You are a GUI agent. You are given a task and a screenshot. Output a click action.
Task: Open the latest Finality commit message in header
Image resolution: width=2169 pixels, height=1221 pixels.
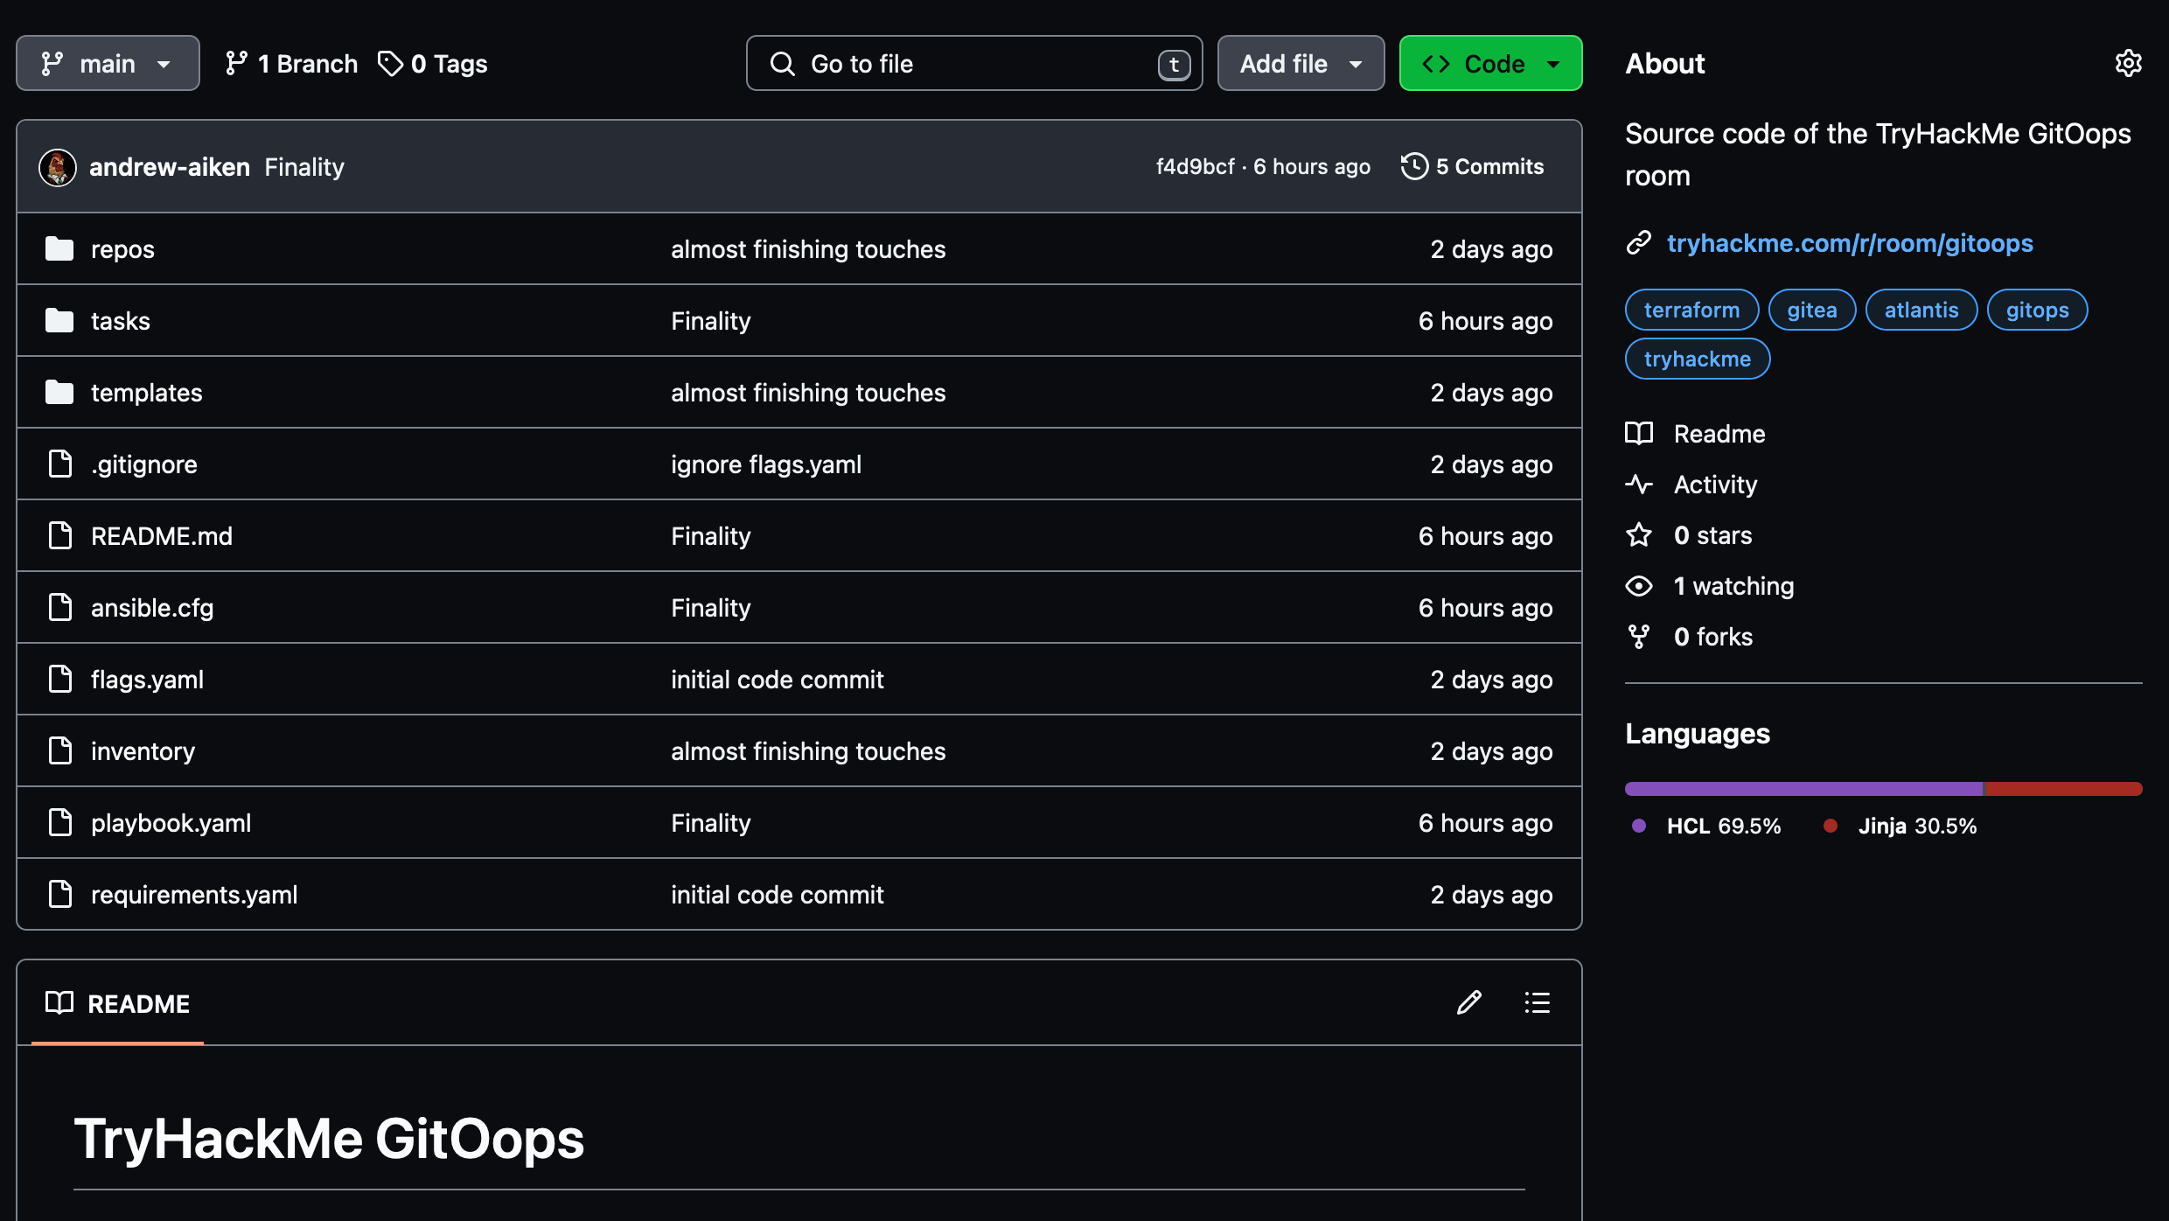[x=304, y=167]
